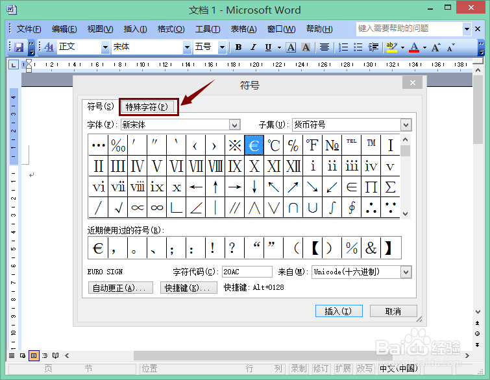Toggle Bold formatting
This screenshot has width=490, height=380.
pyautogui.click(x=238, y=47)
